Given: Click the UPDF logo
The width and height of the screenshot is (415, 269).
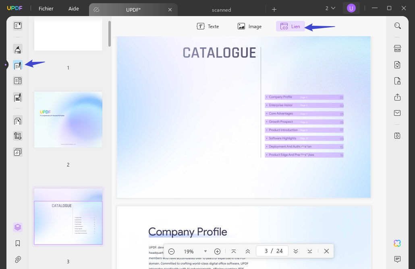Looking at the screenshot, I should [x=15, y=8].
